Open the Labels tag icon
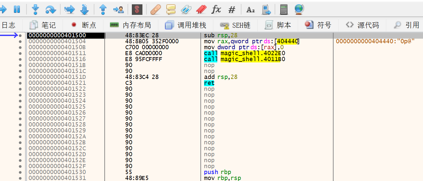This screenshot has height=181, width=423. (186, 10)
